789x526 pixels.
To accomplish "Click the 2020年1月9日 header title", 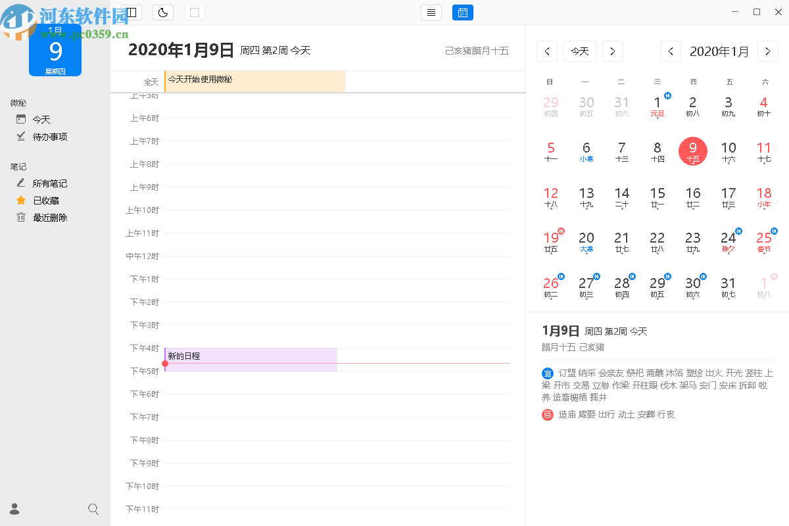I will 181,50.
